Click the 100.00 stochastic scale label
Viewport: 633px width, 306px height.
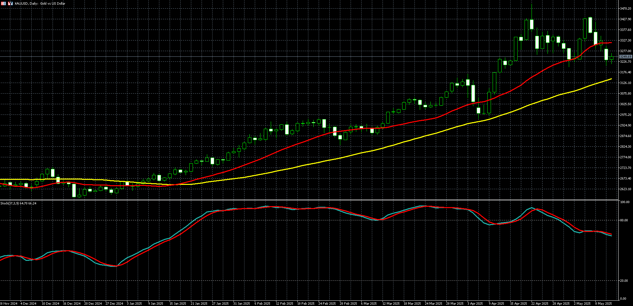pos(625,202)
